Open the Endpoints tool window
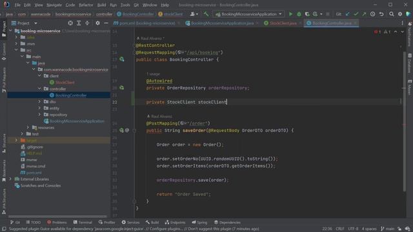This screenshot has width=413, height=232. tap(175, 222)
